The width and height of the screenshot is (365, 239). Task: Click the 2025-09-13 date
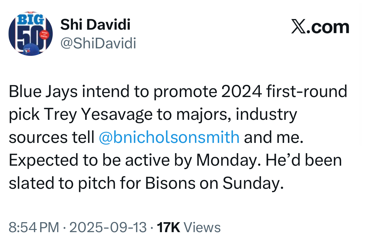click(x=108, y=227)
